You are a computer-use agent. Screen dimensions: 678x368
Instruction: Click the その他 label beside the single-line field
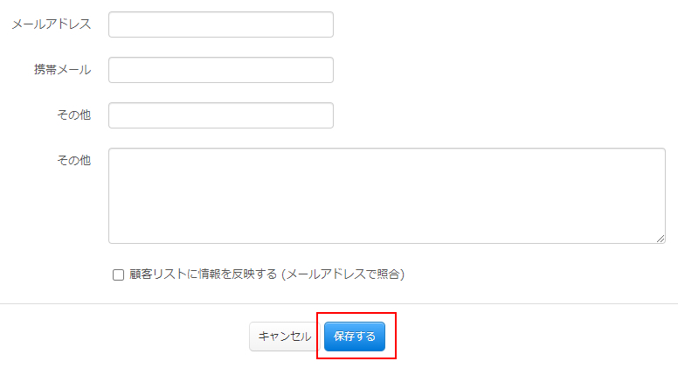(73, 115)
